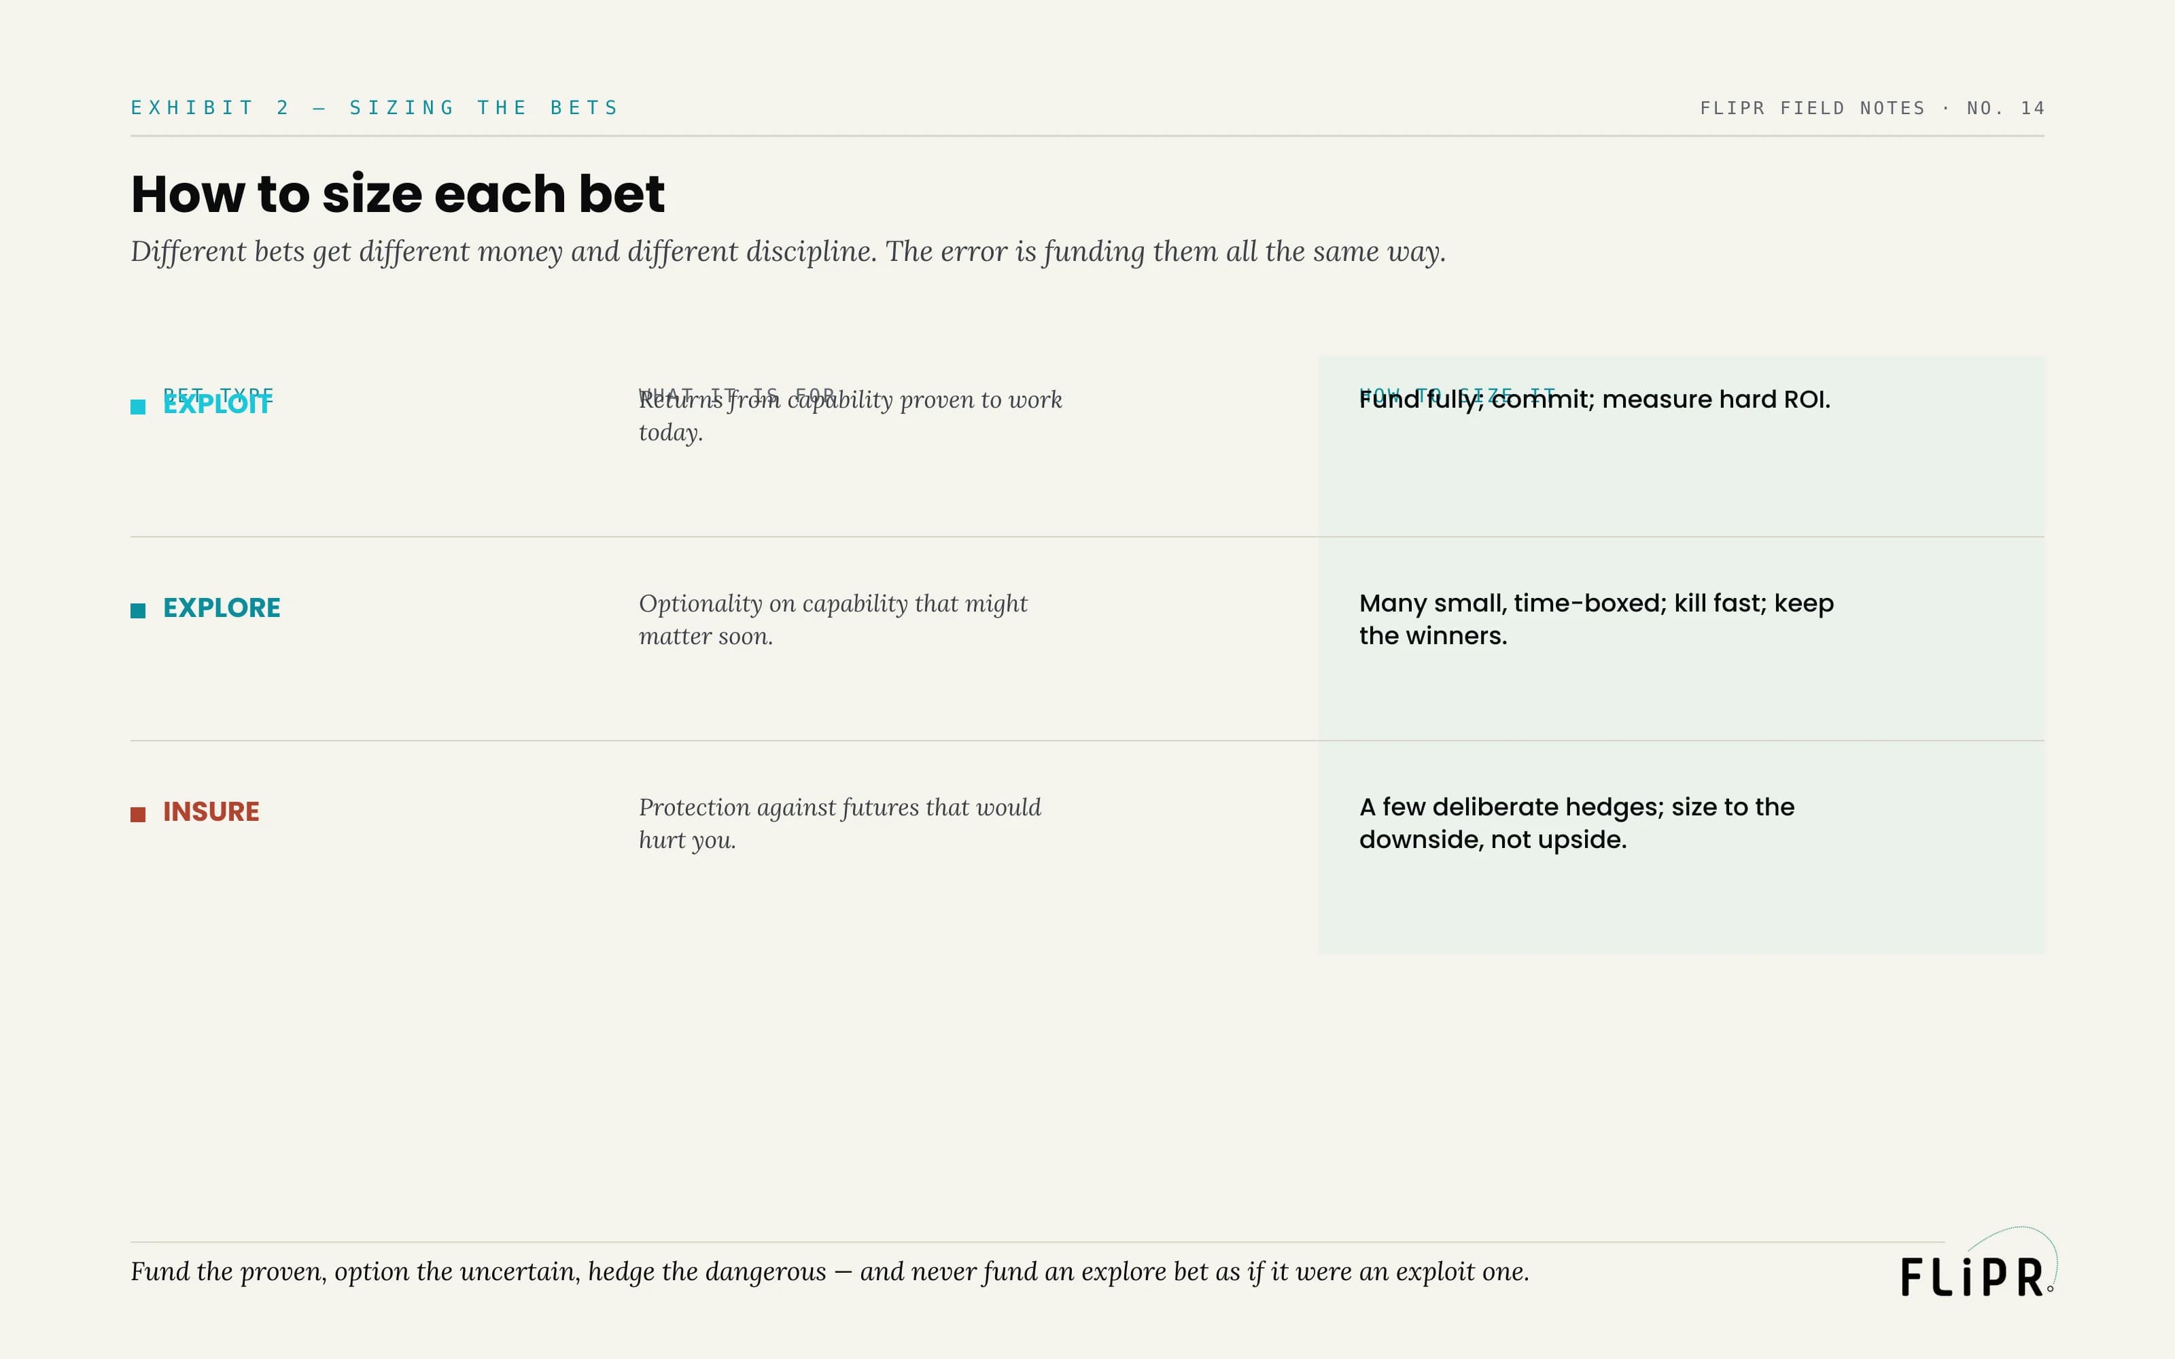Click the FLiPR logo
Screen dimensions: 2175x1359
pos(1978,1264)
